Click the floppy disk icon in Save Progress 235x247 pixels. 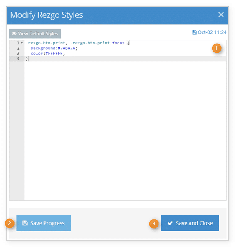25,223
